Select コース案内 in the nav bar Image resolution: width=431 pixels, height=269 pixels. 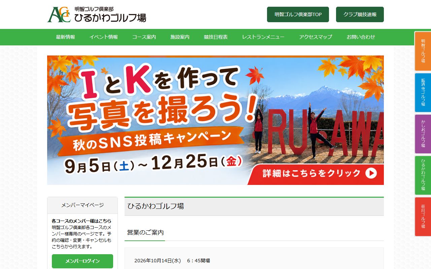point(144,37)
